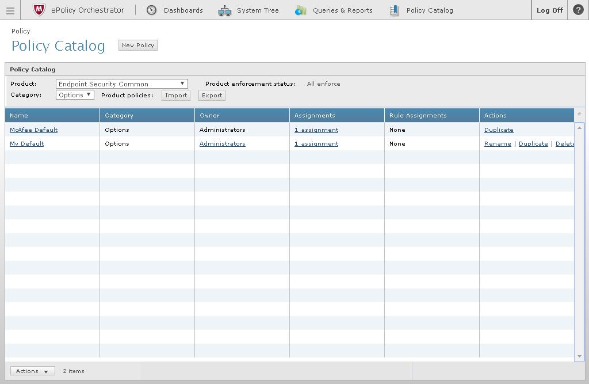Click the Policy Catalog notebook icon
Viewport: 589px width, 384px height.
coord(394,10)
